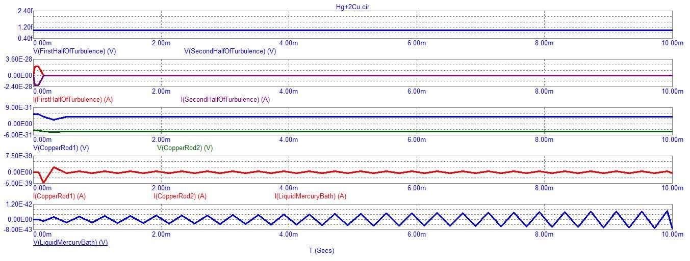
Task: Select the V(SecondHalfOfTurbulence) (V) trace label
Action: coord(230,51)
